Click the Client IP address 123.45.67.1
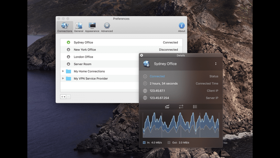Screen dimensions: 280x158 click(157, 91)
